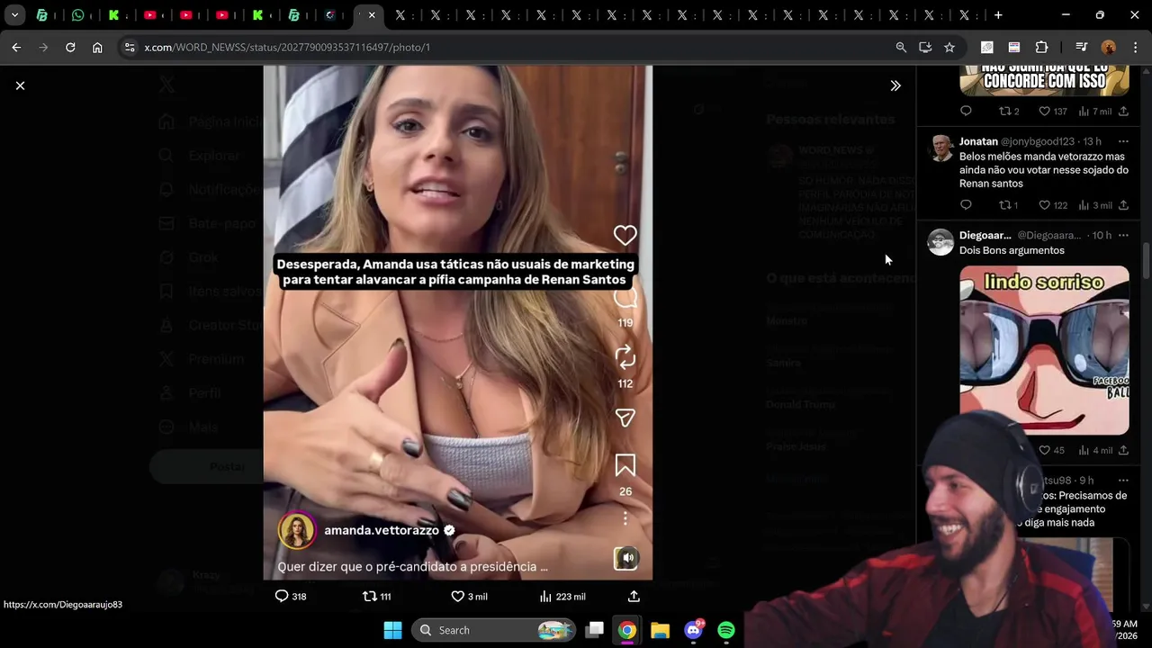The height and width of the screenshot is (648, 1152).
Task: Like the main post with 3 mil likes
Action: [x=469, y=596]
